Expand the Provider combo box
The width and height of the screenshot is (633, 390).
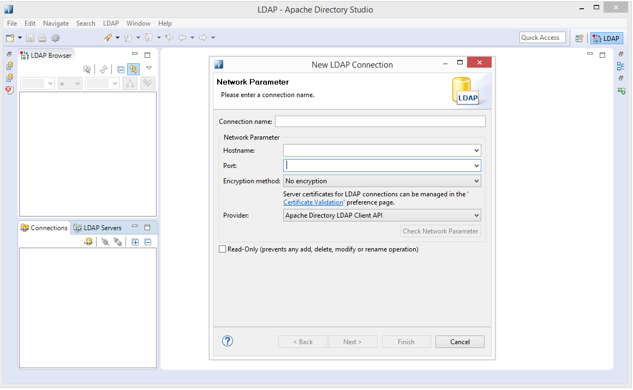coord(476,215)
